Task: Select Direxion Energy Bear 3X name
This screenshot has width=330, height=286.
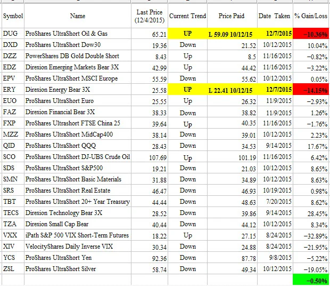Action: point(78,90)
